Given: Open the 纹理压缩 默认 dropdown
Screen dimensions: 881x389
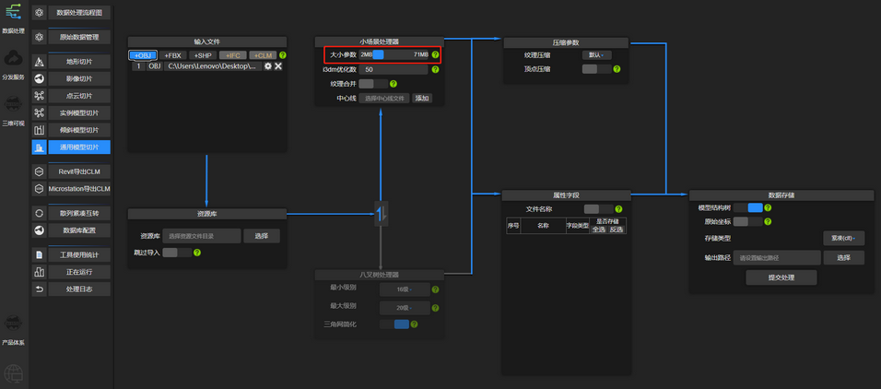Looking at the screenshot, I should tap(596, 55).
